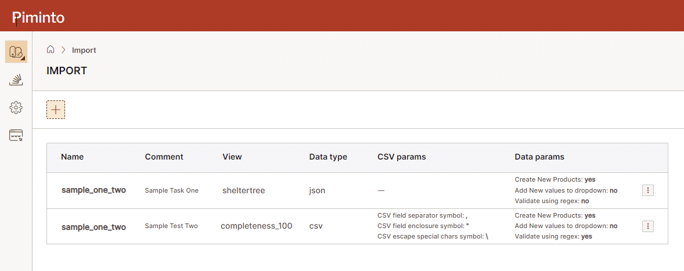The image size is (684, 271).
Task: Open the www browser window sidebar icon
Action: (x=16, y=135)
